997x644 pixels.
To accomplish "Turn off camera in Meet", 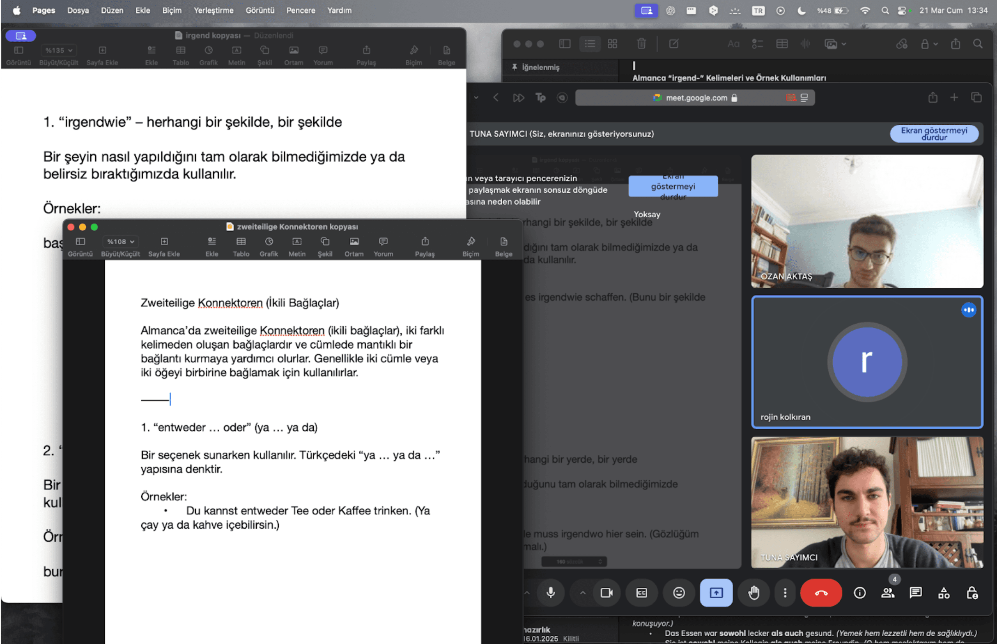I will [x=606, y=593].
